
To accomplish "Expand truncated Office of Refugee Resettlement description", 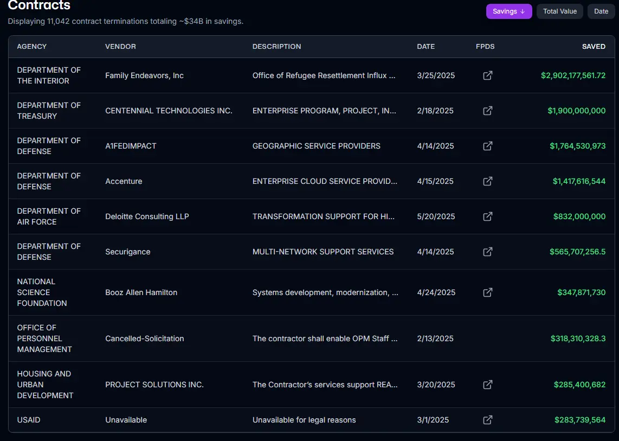I will coord(324,75).
